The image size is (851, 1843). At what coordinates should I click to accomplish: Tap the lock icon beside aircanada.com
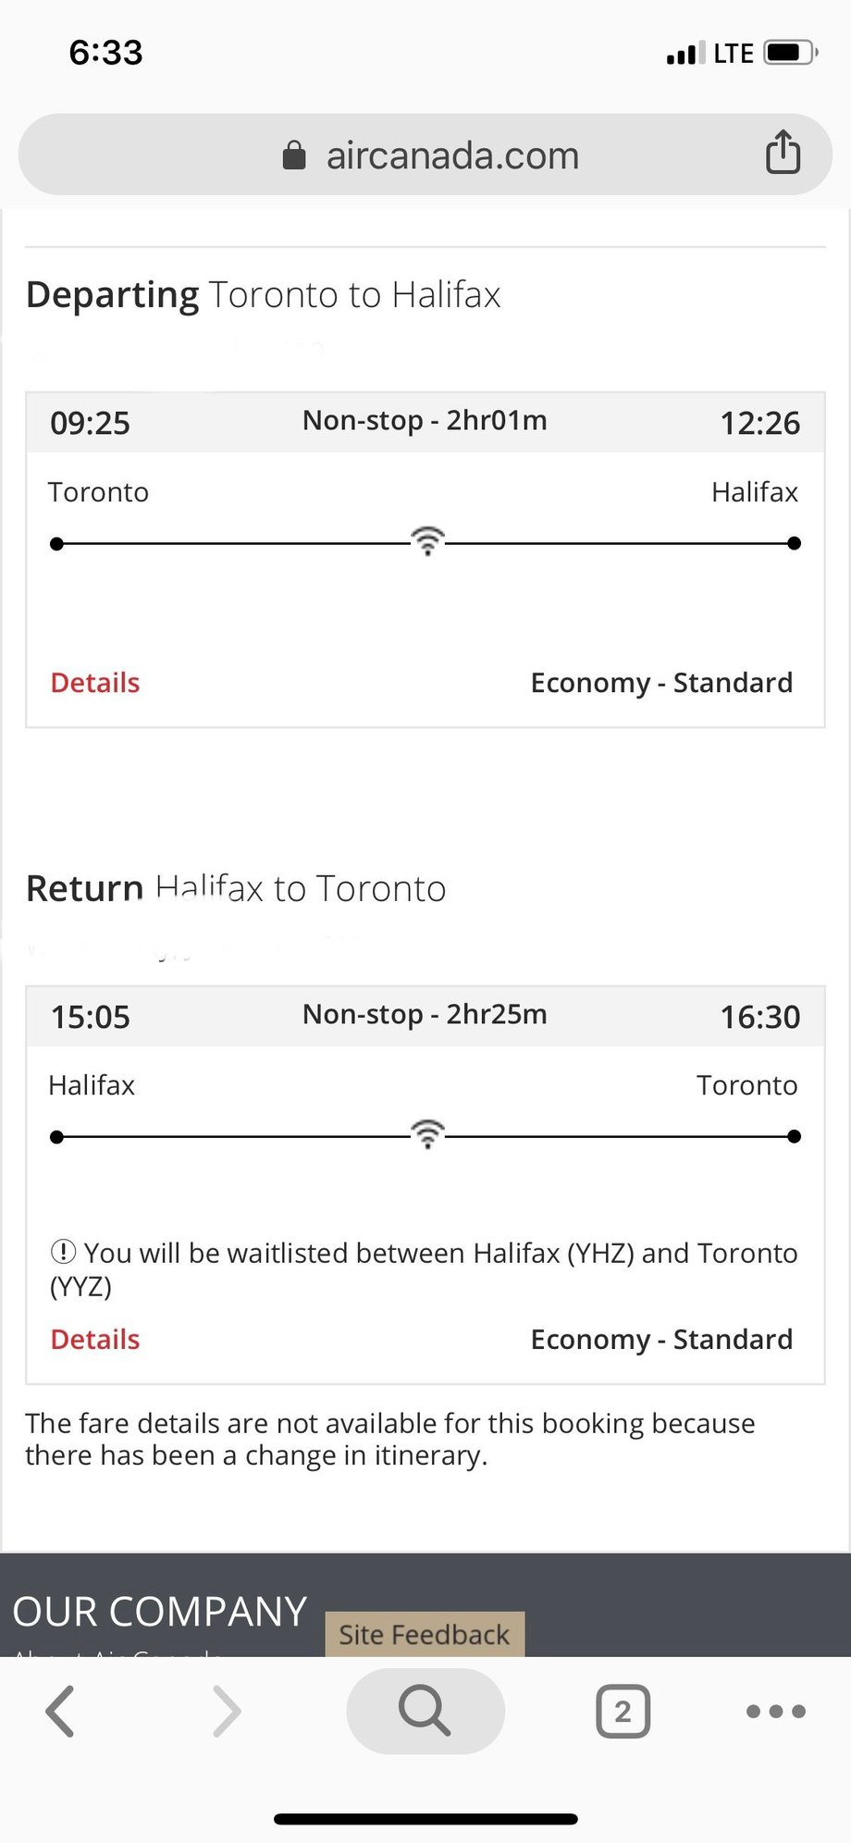click(x=294, y=155)
